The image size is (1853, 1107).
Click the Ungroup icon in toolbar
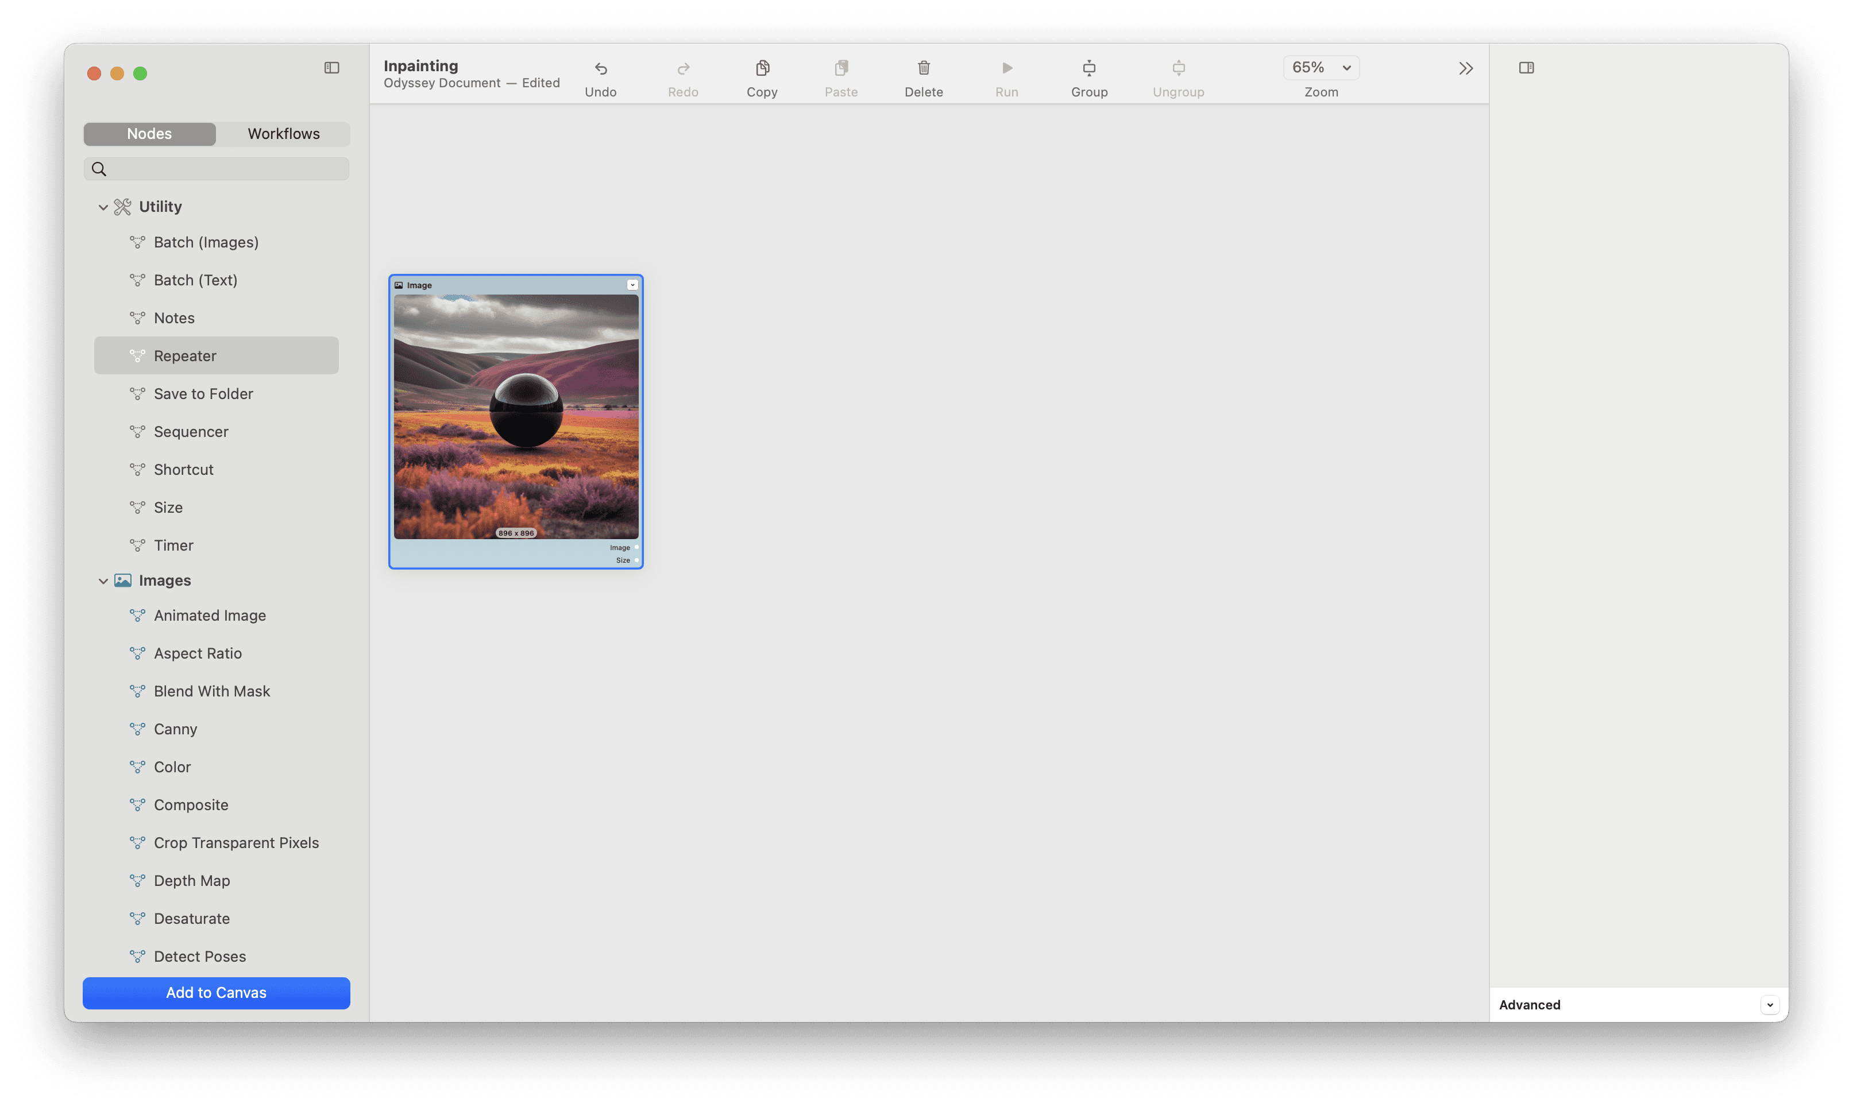pyautogui.click(x=1178, y=67)
